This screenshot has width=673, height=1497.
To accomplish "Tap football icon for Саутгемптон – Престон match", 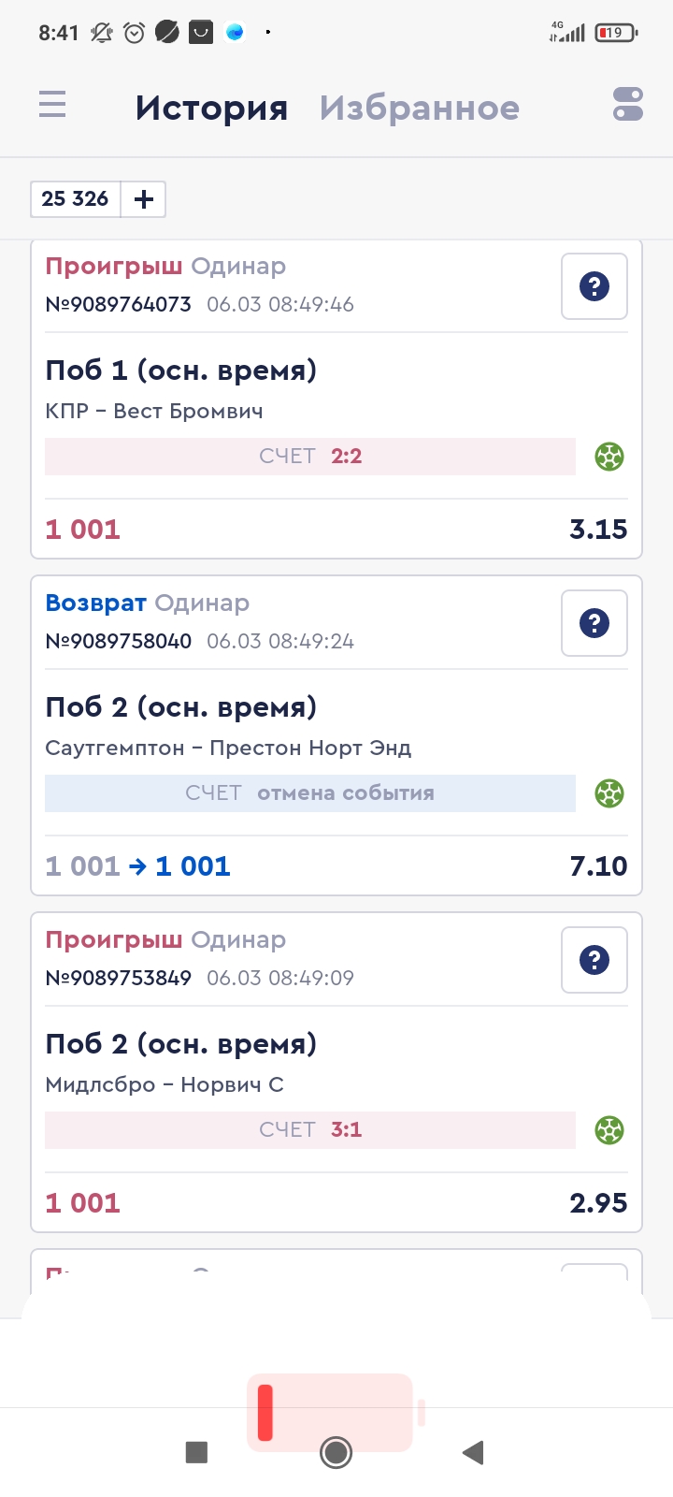I will (609, 793).
